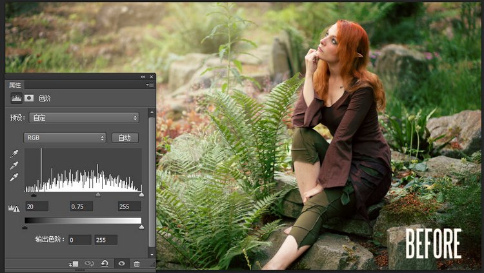Click the histogram warning recalculate icon

pyautogui.click(x=14, y=208)
